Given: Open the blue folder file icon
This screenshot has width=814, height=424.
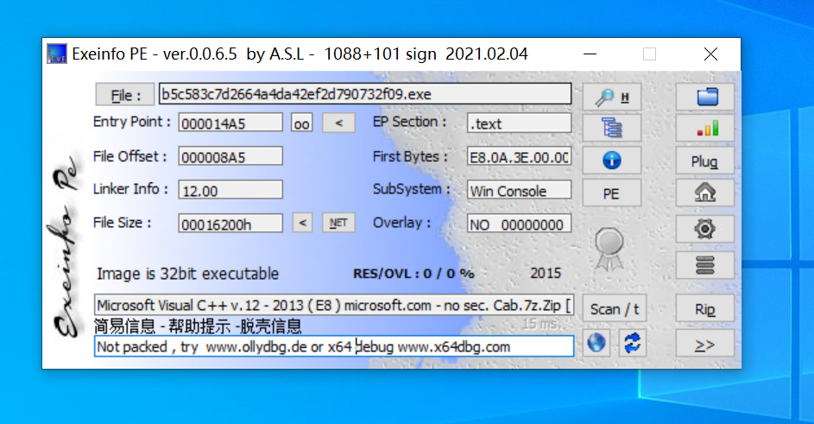Looking at the screenshot, I should [x=705, y=97].
